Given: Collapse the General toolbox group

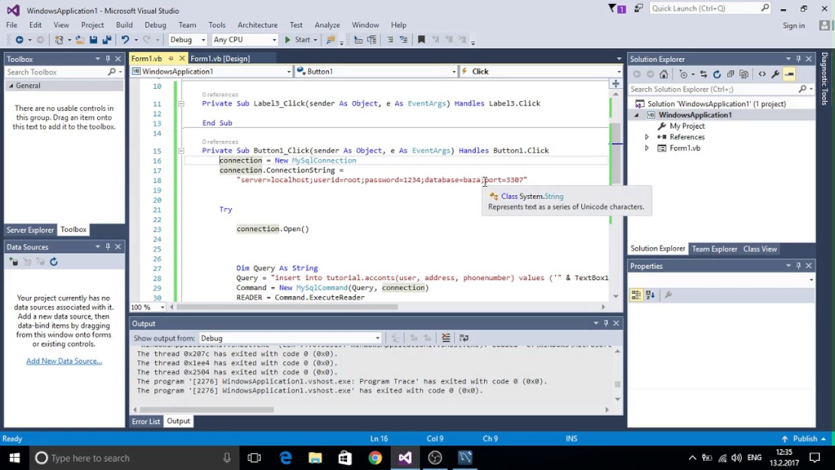Looking at the screenshot, I should pos(10,86).
